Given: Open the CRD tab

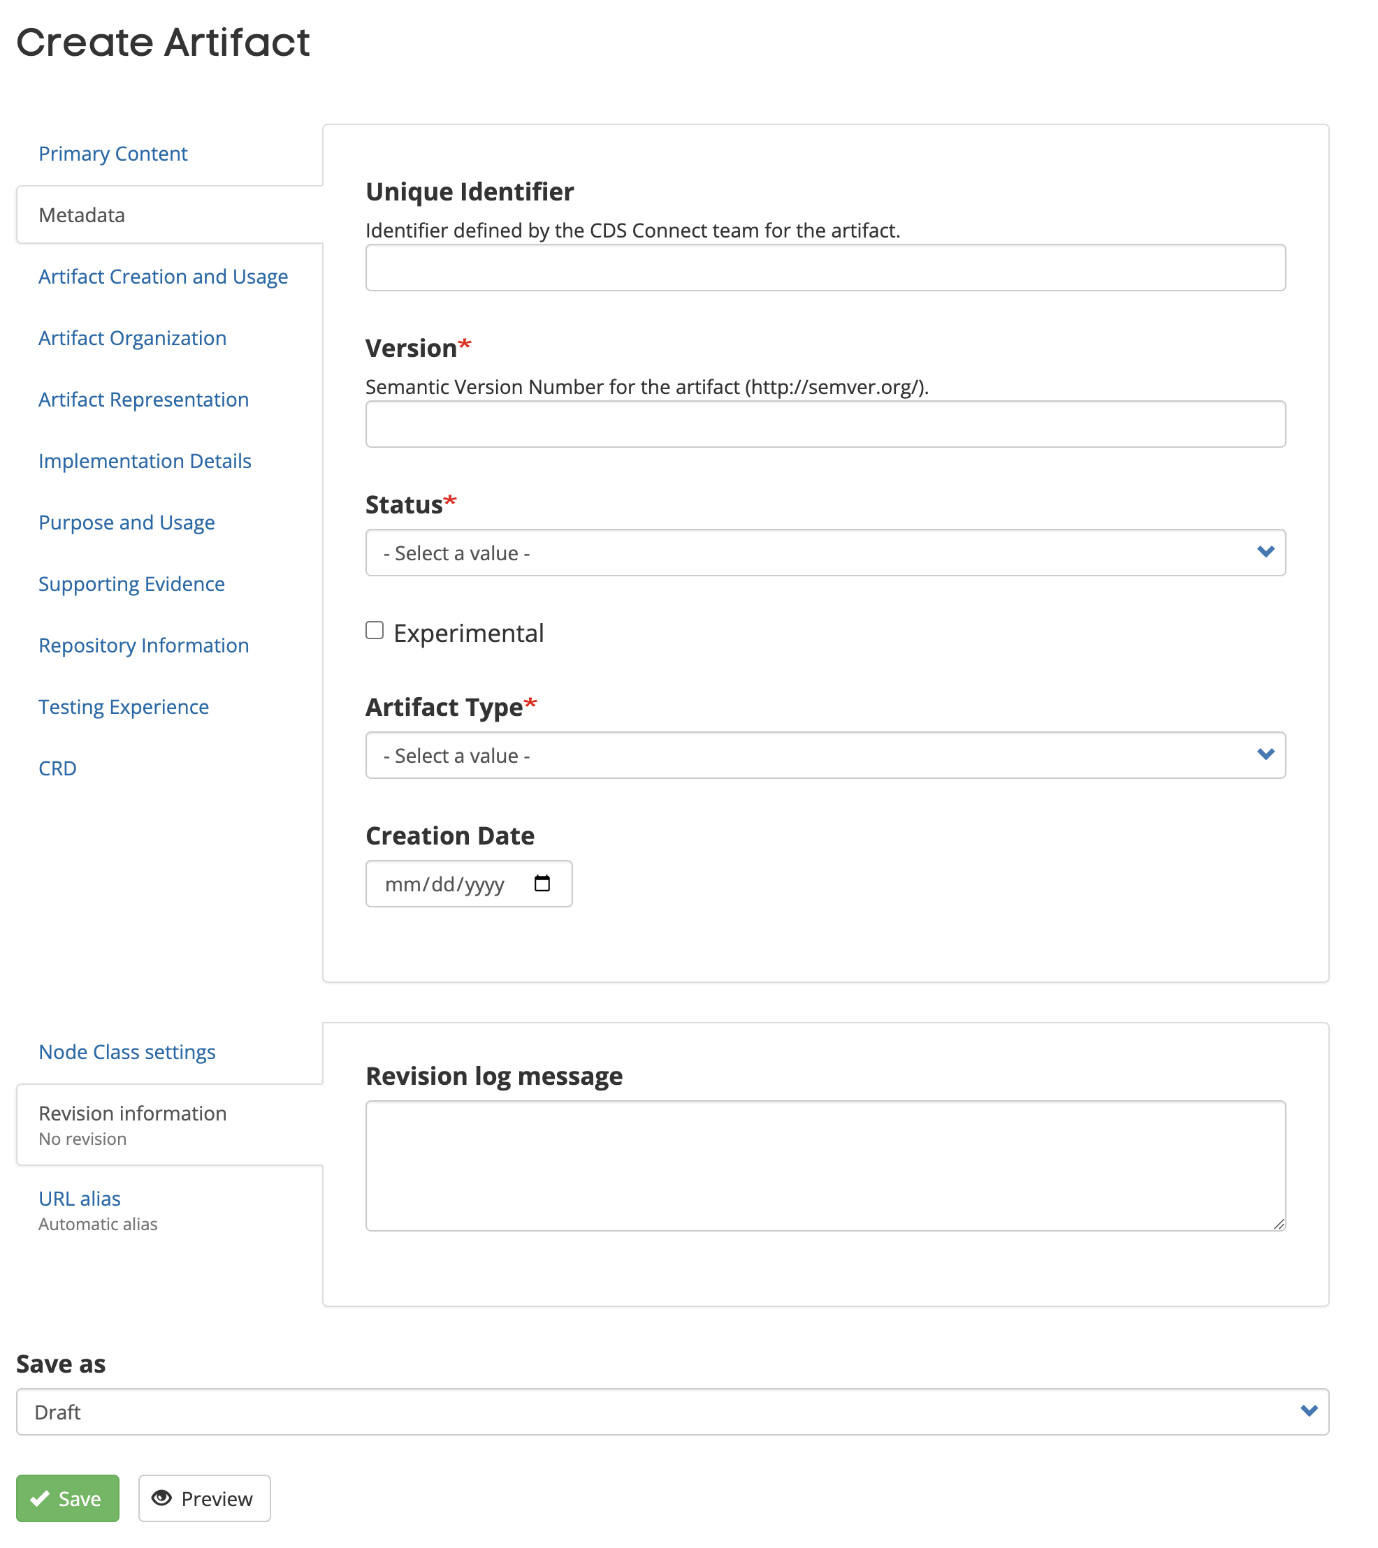Looking at the screenshot, I should [57, 767].
